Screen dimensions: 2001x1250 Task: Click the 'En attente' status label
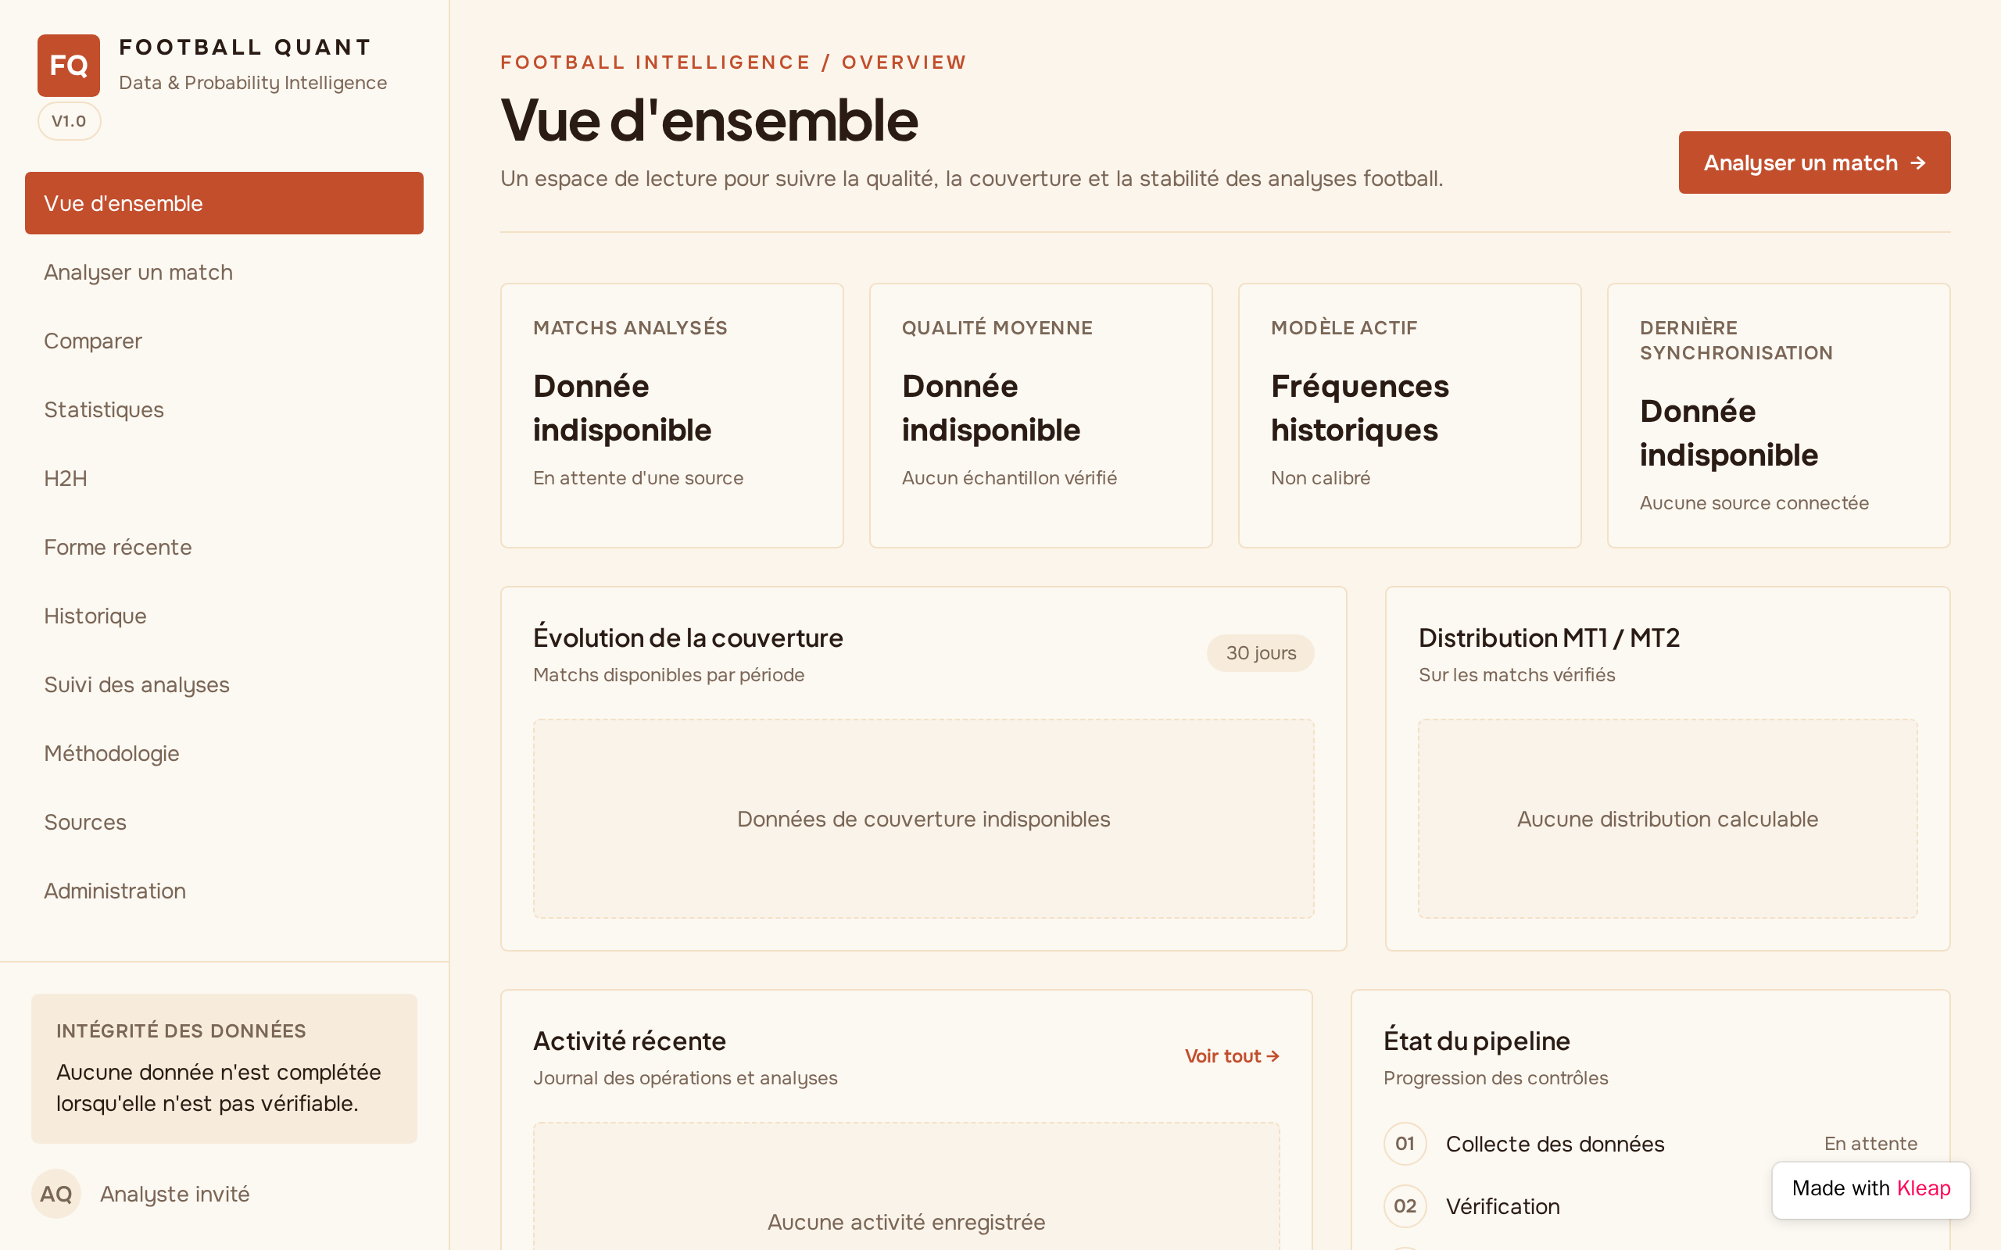click(x=1870, y=1143)
